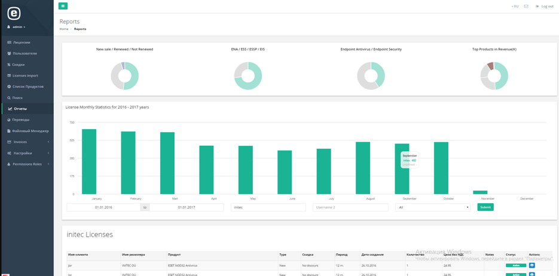Click the January bar in chart
The image size is (559, 276).
pyautogui.click(x=89, y=162)
